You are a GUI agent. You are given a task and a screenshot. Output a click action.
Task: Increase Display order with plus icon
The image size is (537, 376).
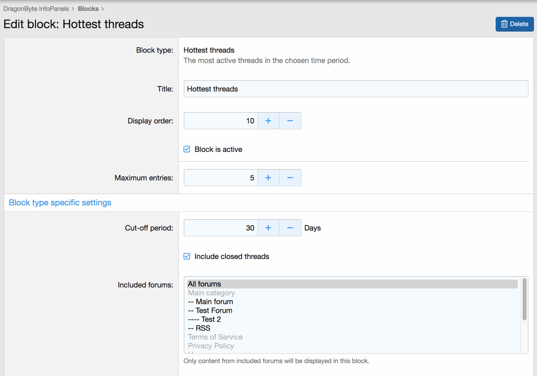(268, 121)
